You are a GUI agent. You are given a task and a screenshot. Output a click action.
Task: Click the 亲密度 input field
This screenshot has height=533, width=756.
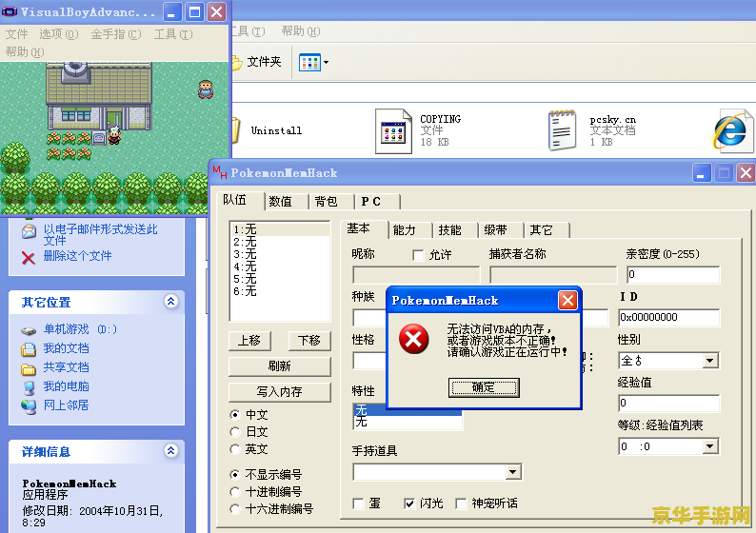coord(673,275)
